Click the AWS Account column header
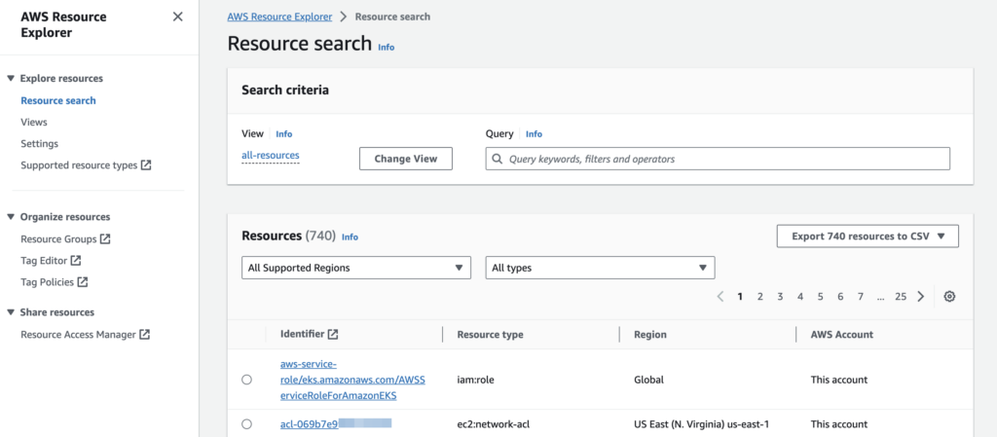This screenshot has width=997, height=437. click(x=842, y=334)
